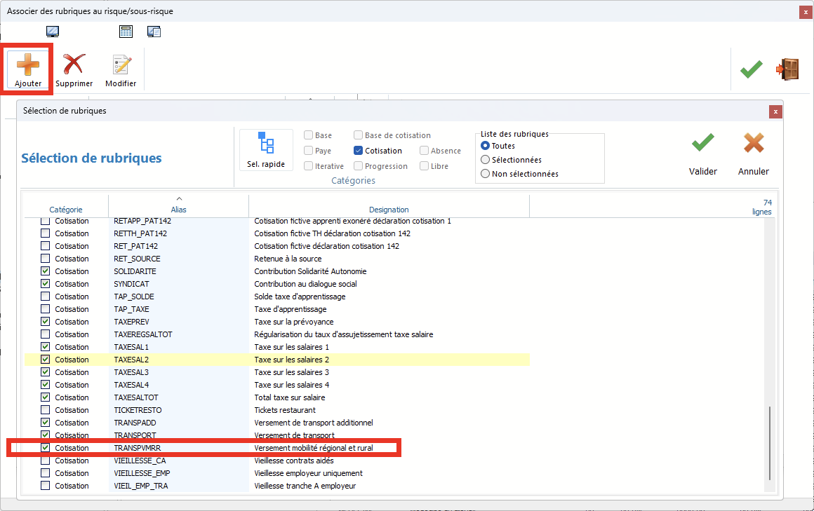Viewport: 814px width, 511px height.
Task: Uncheck the Cotisation category checkbox
Action: coord(358,151)
